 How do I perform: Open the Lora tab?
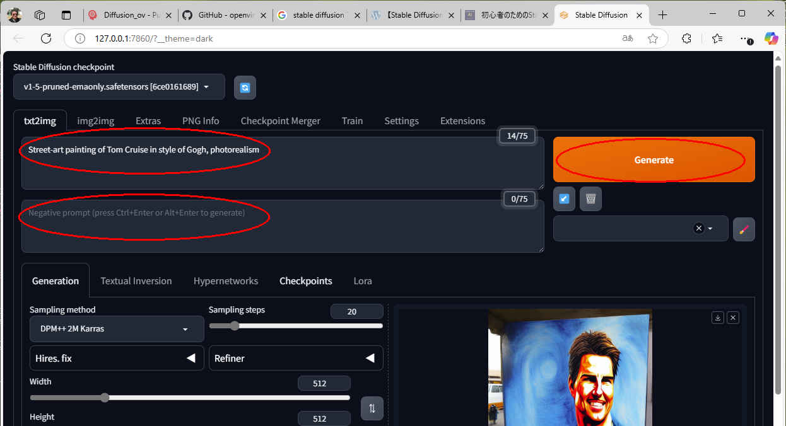[x=362, y=281]
